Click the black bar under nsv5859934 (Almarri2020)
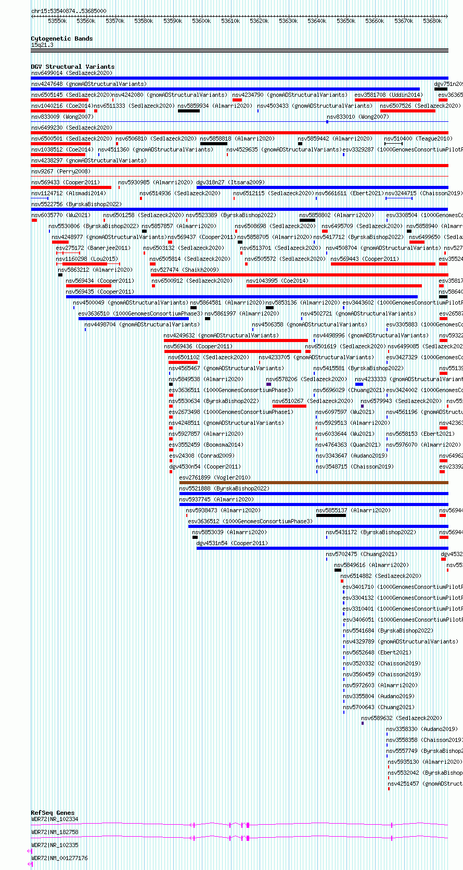 (x=189, y=111)
